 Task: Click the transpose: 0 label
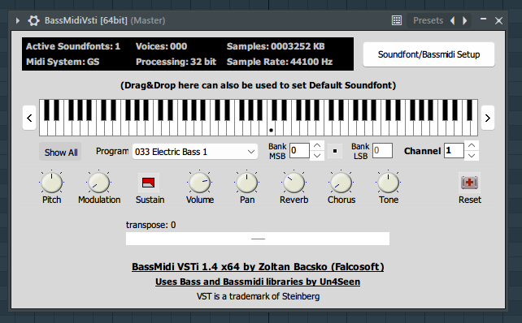[x=150, y=225]
